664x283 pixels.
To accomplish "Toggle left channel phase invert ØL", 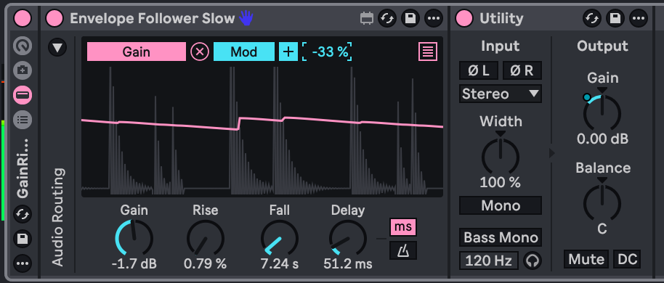I will coord(479,70).
